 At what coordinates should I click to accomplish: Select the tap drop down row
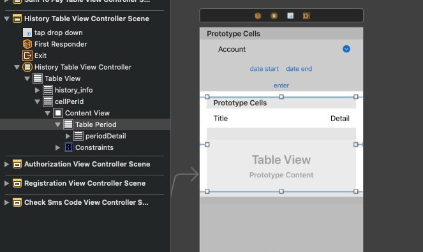[x=85, y=33]
